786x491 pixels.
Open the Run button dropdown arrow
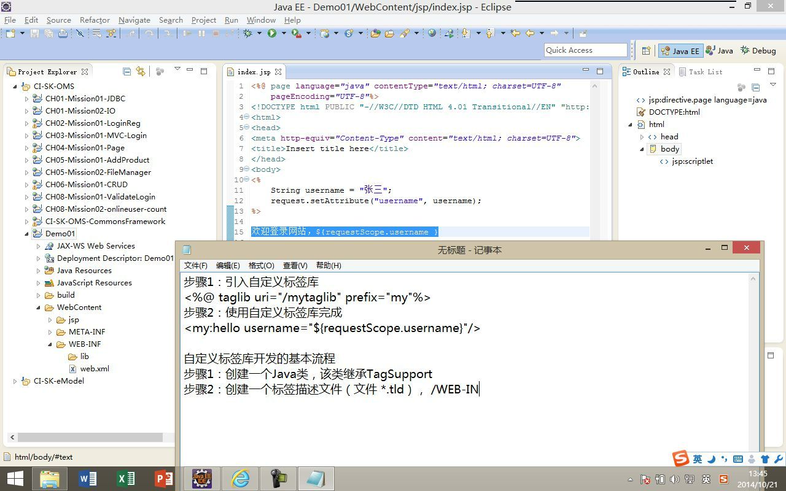[283, 33]
